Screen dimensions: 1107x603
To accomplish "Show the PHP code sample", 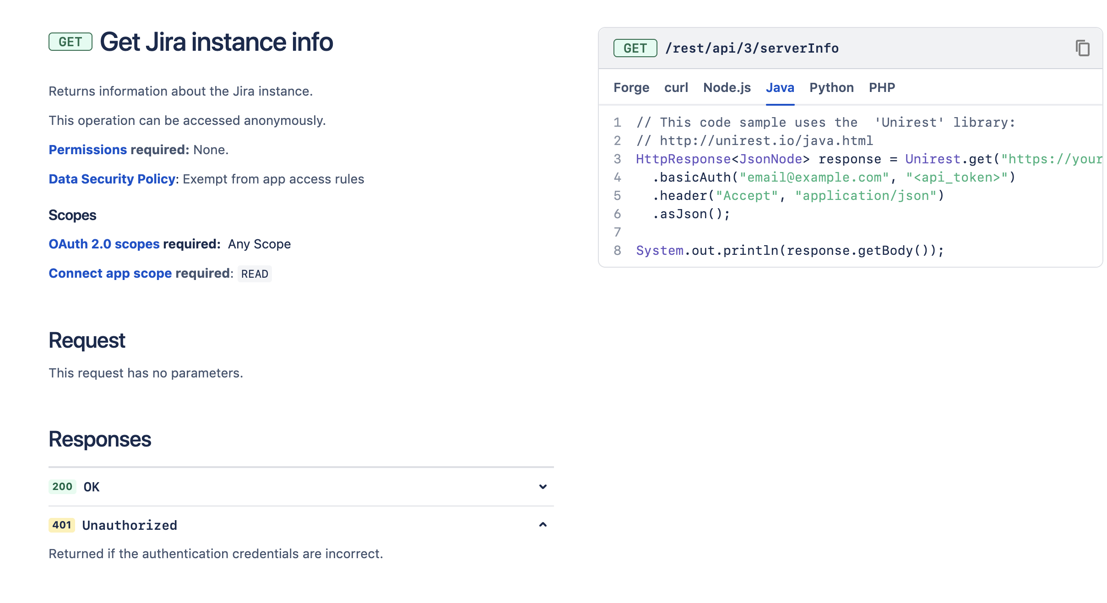I will pos(881,87).
